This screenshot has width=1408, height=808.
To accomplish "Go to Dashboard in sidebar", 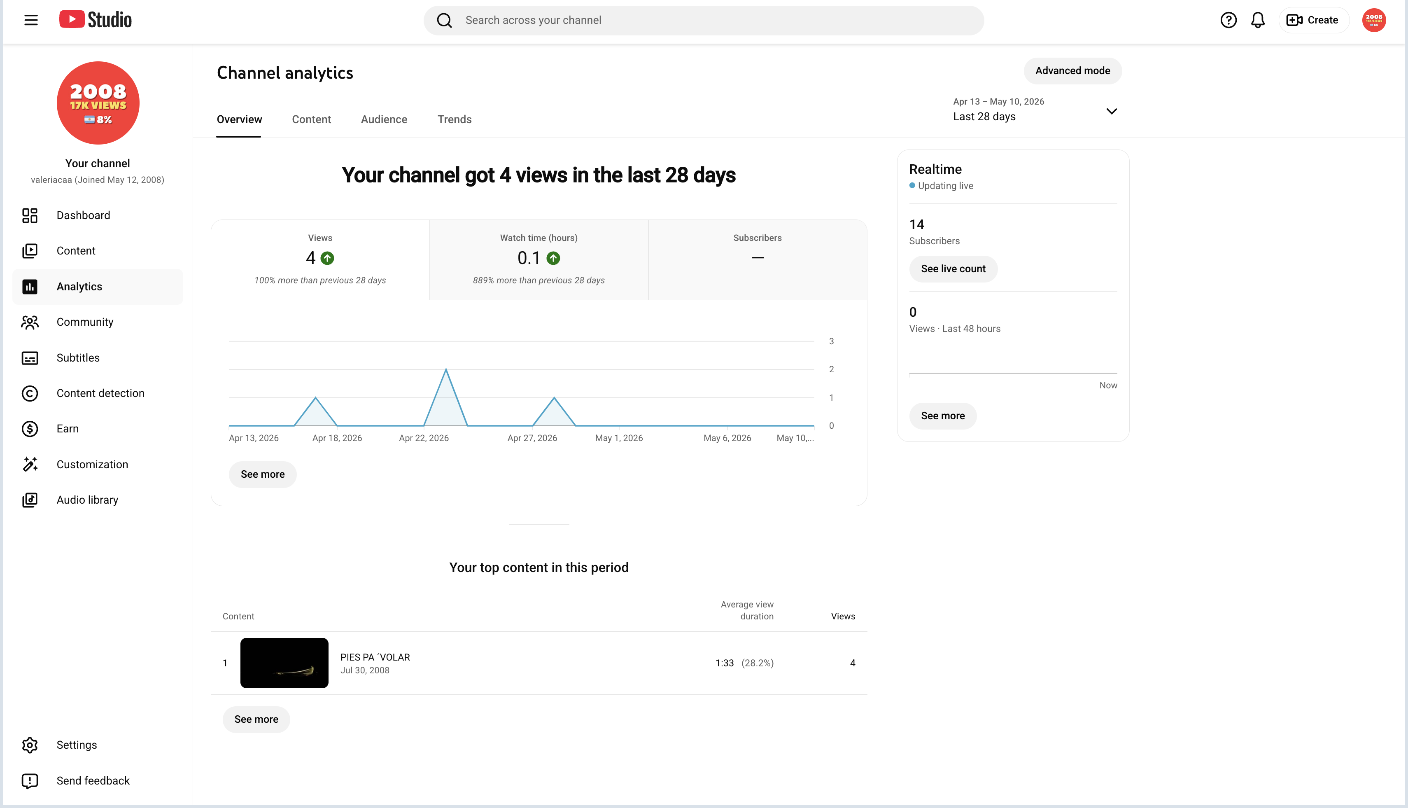I will [98, 215].
